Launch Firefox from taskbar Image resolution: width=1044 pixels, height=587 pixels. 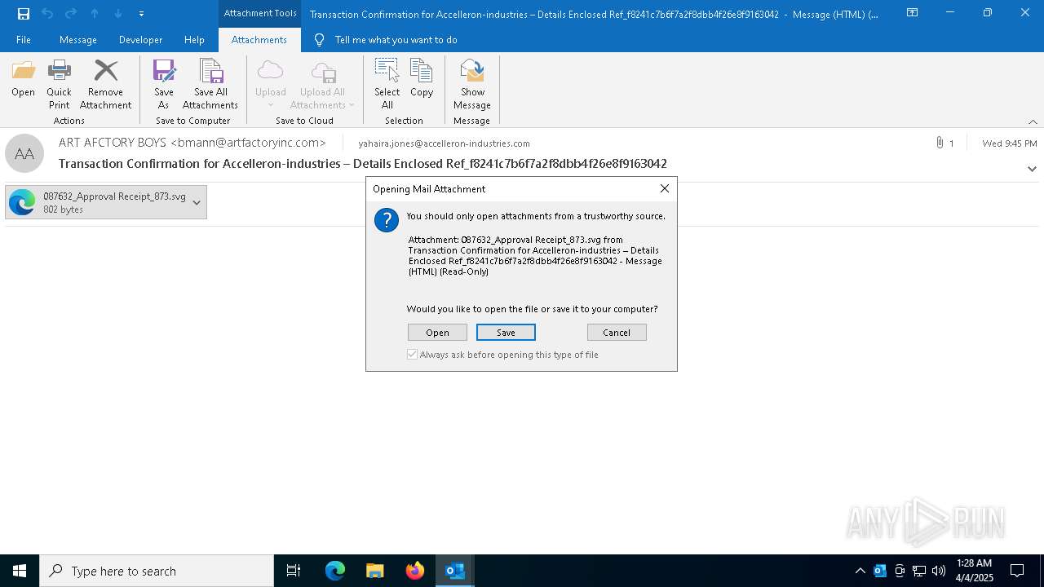[x=415, y=571]
